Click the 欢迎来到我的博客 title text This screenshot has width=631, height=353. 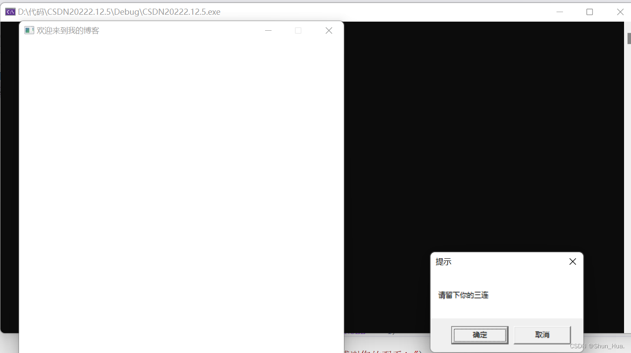point(68,30)
